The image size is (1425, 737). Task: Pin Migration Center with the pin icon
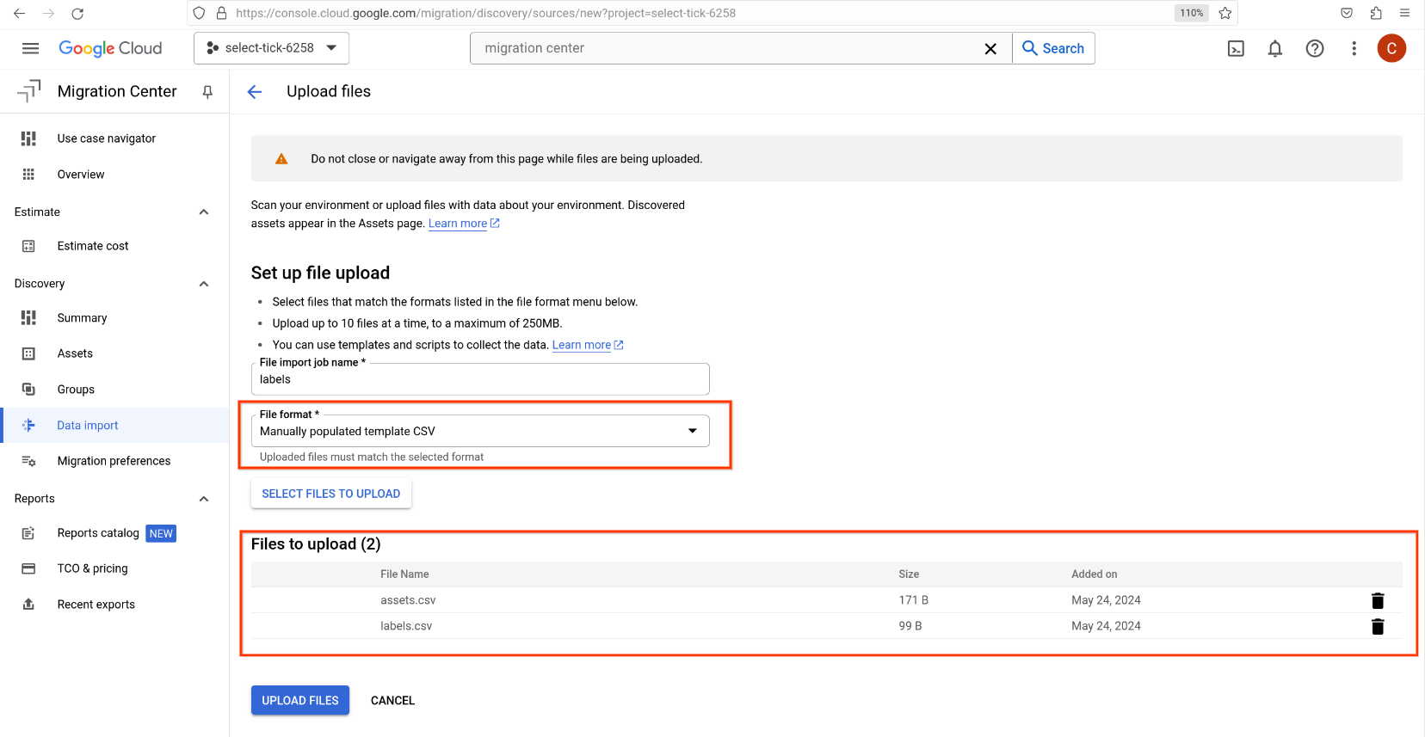pyautogui.click(x=207, y=92)
